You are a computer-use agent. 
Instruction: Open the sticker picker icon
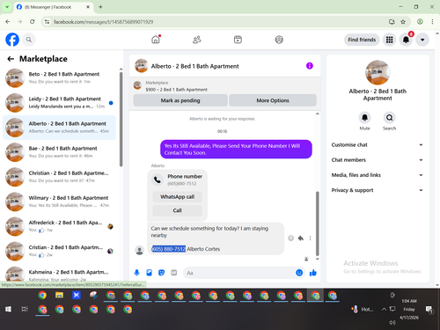click(161, 273)
